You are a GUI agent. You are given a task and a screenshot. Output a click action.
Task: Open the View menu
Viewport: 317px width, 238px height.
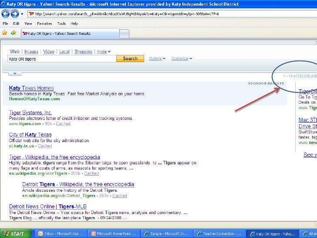tap(28, 24)
